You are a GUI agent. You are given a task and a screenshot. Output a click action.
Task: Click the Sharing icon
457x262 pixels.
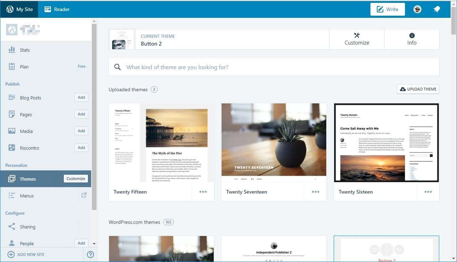pos(12,226)
